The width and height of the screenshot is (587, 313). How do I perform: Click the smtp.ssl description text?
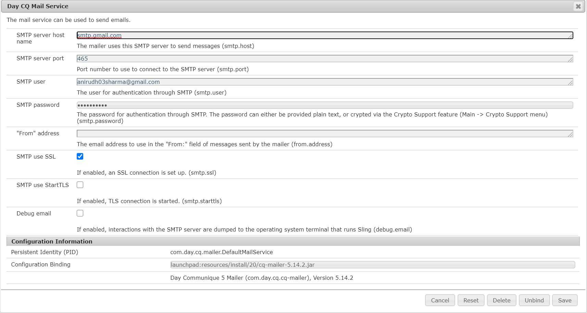tap(146, 173)
